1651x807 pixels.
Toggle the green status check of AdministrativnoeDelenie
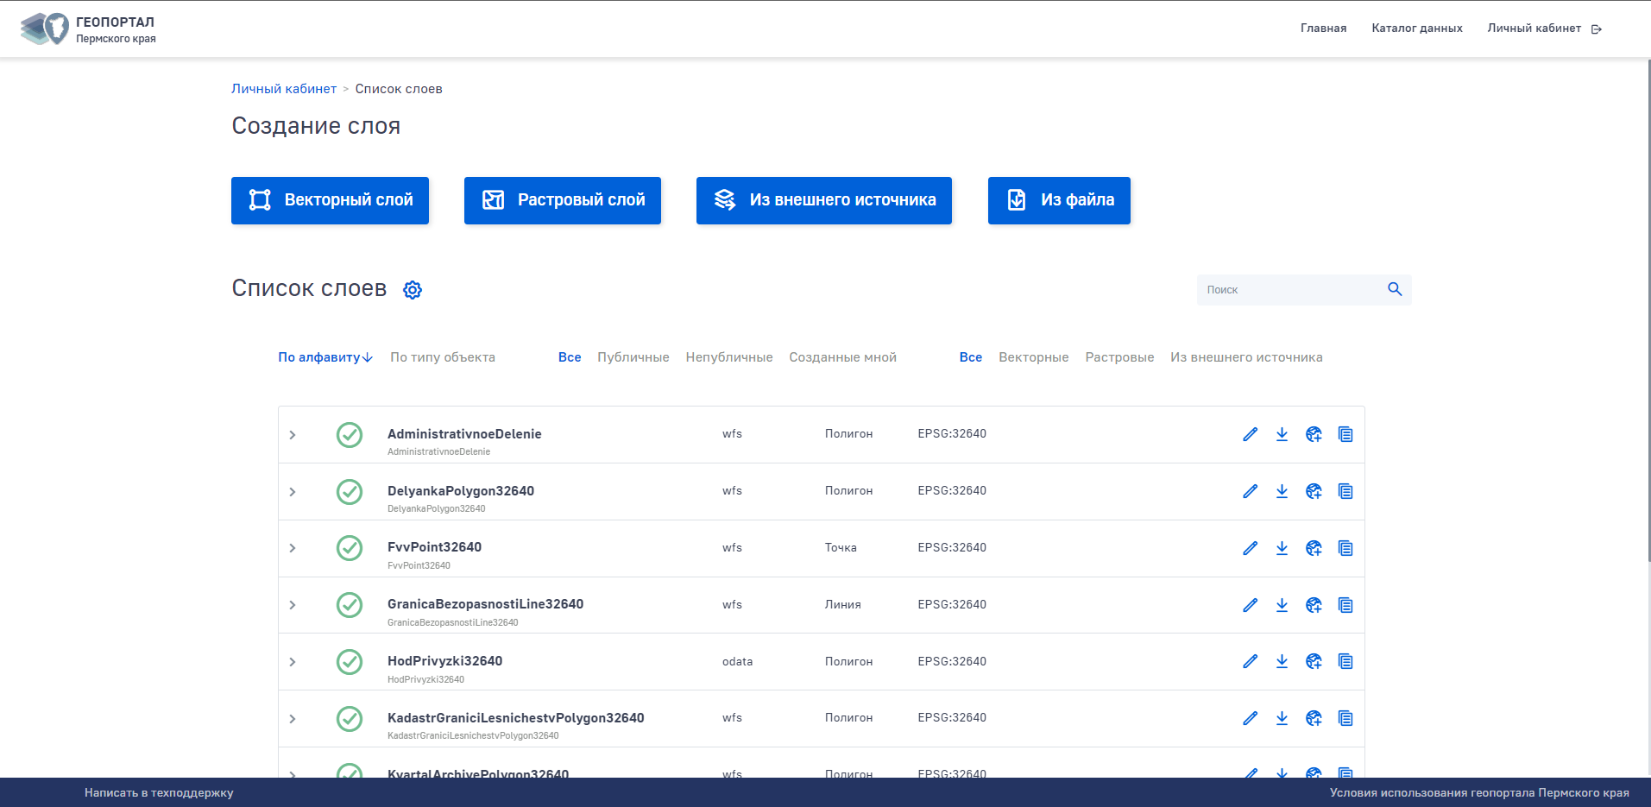pos(350,435)
